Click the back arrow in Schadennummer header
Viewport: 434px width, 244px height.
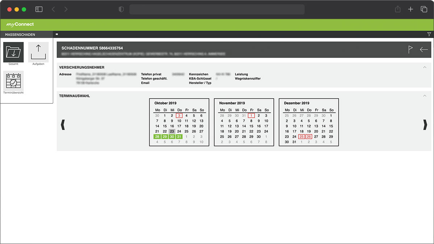tap(423, 50)
